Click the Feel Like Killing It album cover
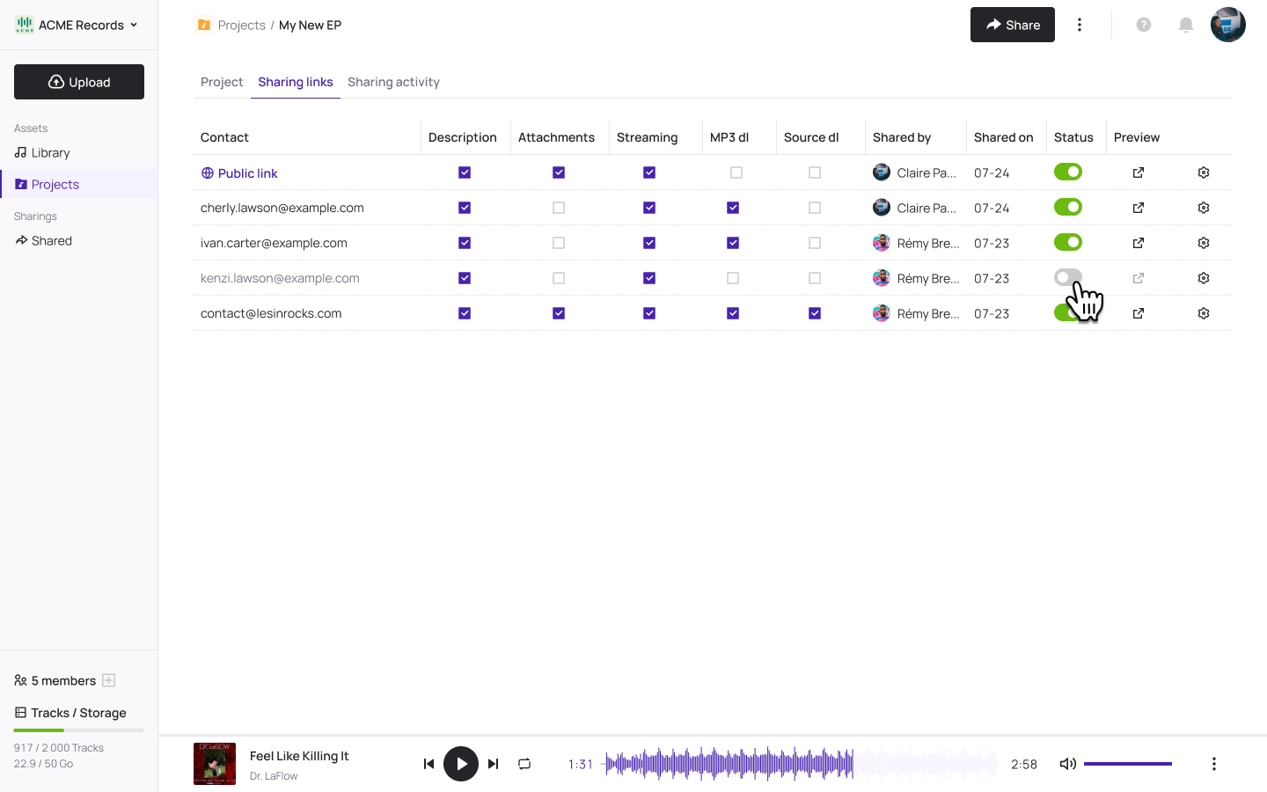 click(x=215, y=764)
